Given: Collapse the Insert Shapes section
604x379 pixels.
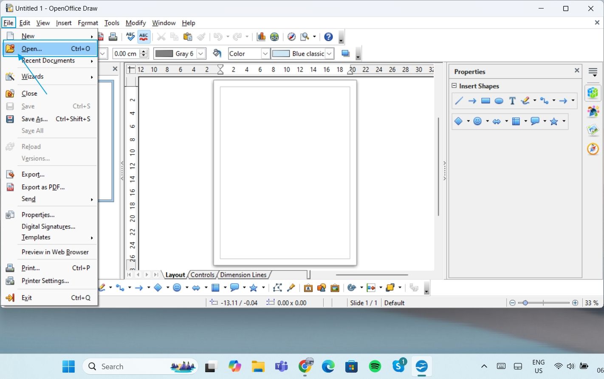Looking at the screenshot, I should click(454, 86).
